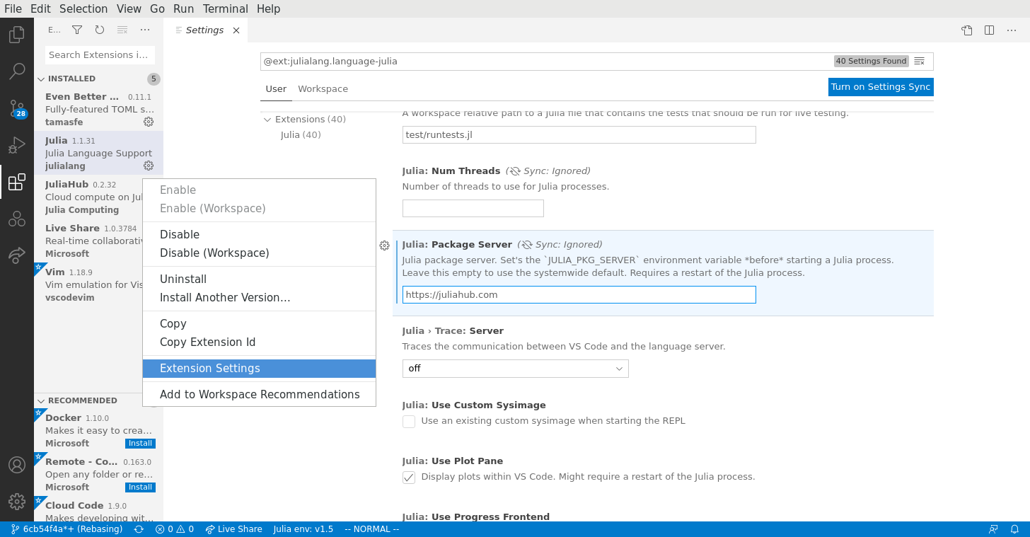This screenshot has width=1030, height=537.
Task: Choose Extension Settings from context menu
Action: click(259, 369)
